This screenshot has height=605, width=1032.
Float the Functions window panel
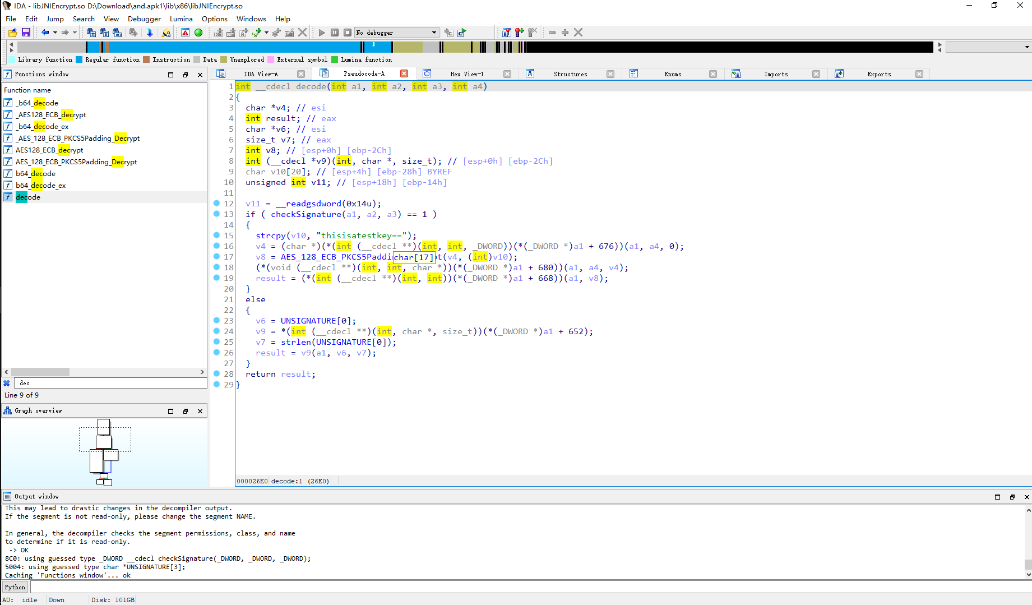(x=186, y=75)
